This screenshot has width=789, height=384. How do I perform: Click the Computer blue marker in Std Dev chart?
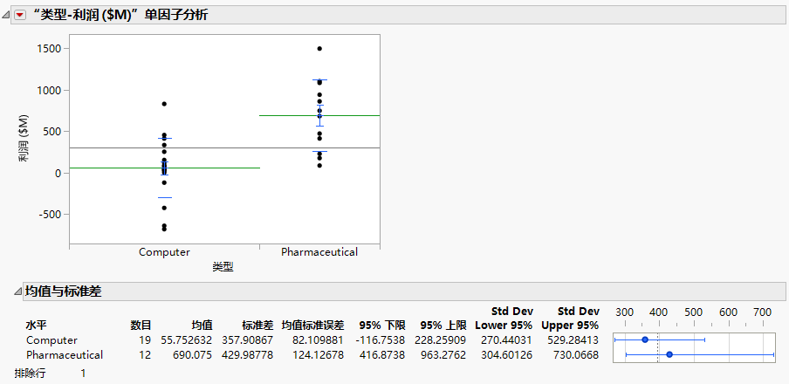(x=645, y=339)
